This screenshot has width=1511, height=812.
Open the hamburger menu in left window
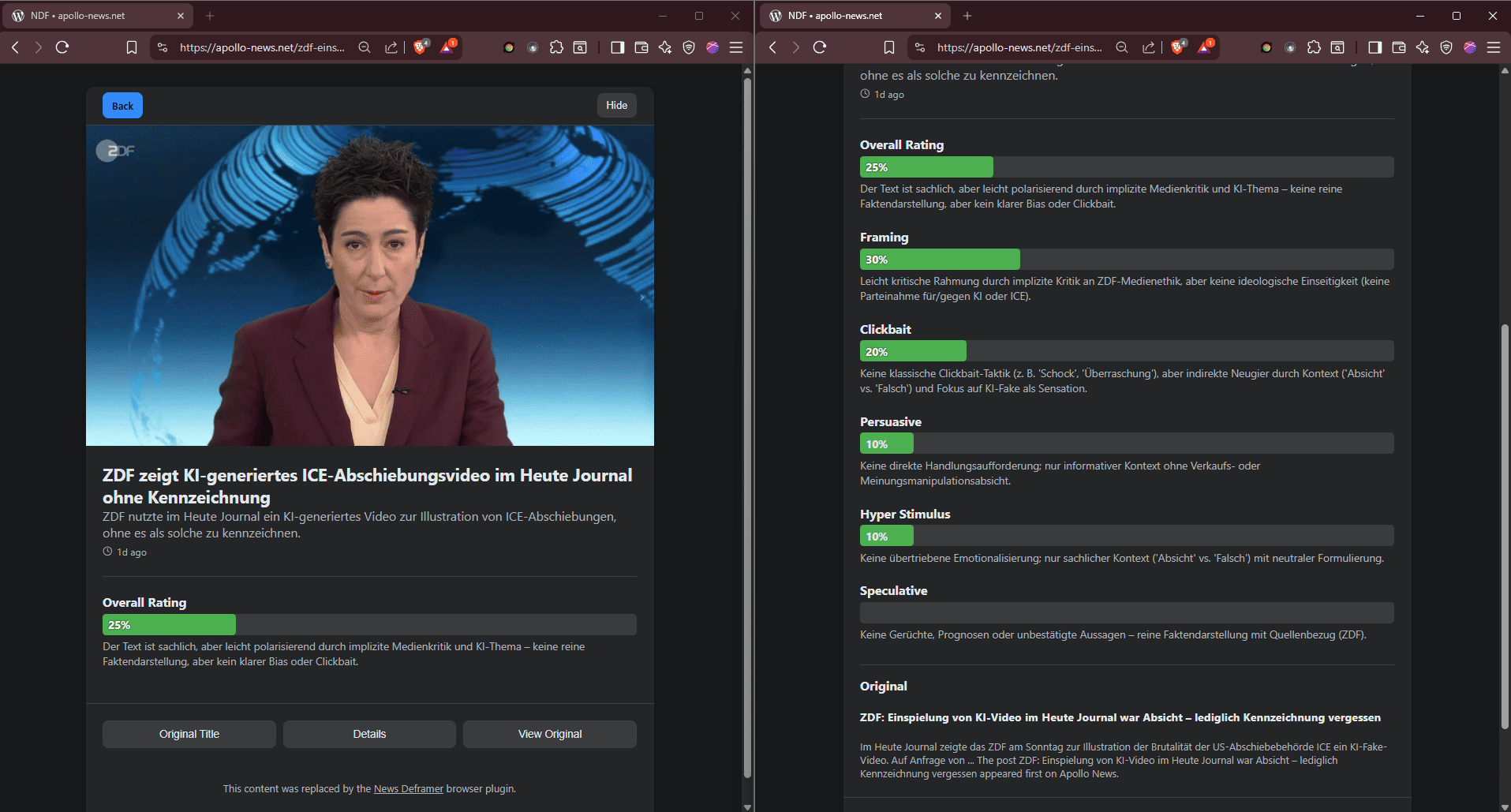(x=736, y=47)
